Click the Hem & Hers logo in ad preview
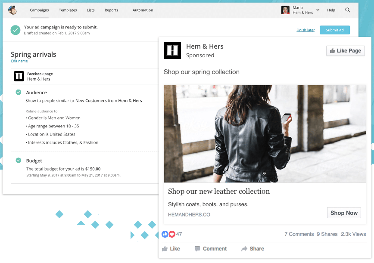Screen dimensions: 374x263 pos(172,50)
